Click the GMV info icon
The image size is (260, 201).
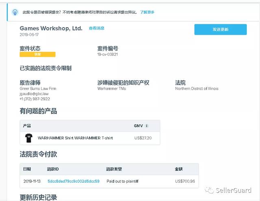pos(147,126)
